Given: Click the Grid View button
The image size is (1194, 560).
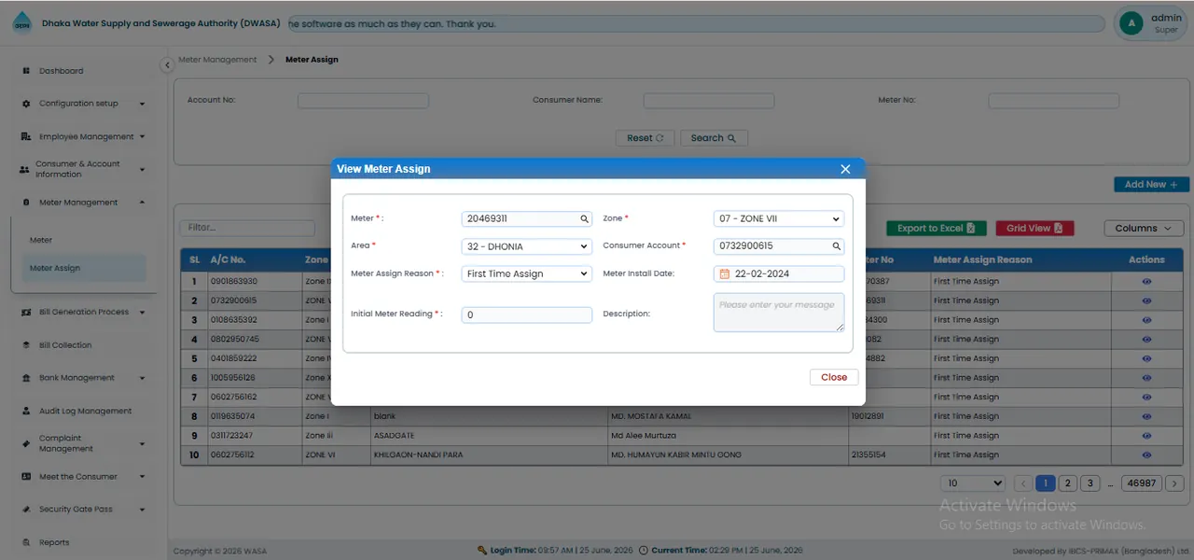Looking at the screenshot, I should click(1034, 229).
